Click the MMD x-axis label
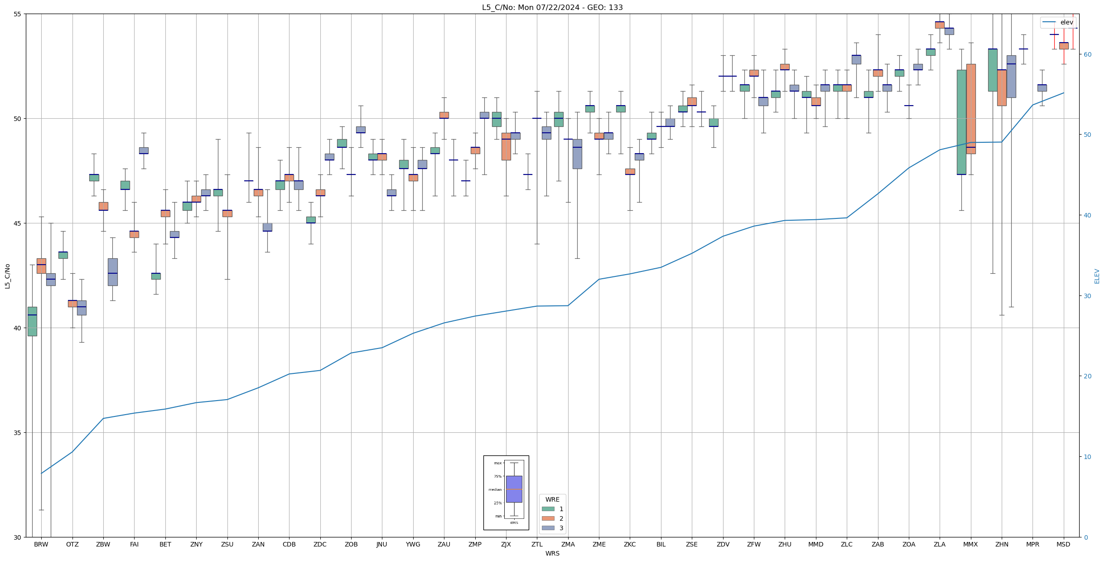1105x561 pixels. pyautogui.click(x=816, y=544)
